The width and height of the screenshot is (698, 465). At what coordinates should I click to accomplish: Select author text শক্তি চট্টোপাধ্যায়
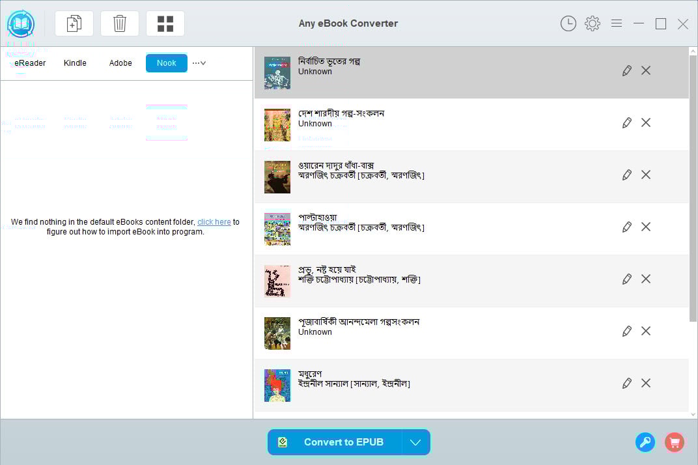(326, 279)
